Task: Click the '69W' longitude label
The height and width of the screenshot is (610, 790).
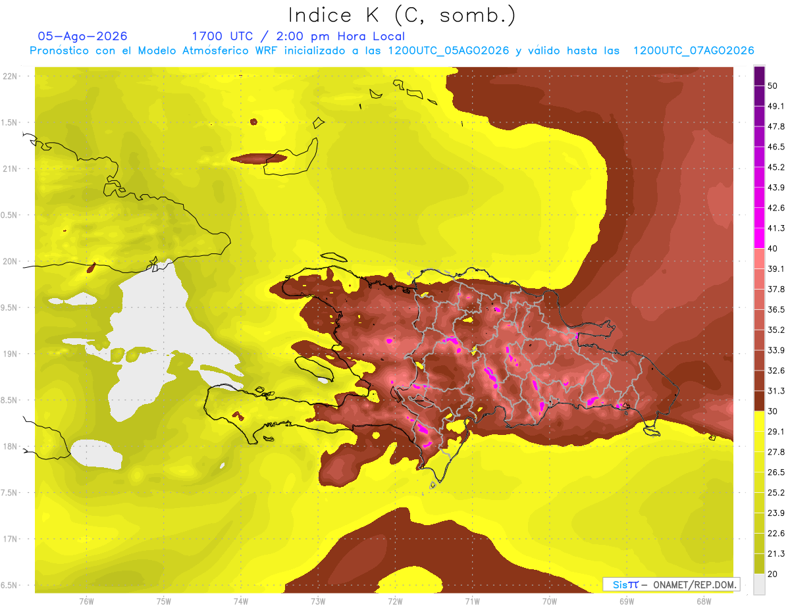Action: point(627,601)
